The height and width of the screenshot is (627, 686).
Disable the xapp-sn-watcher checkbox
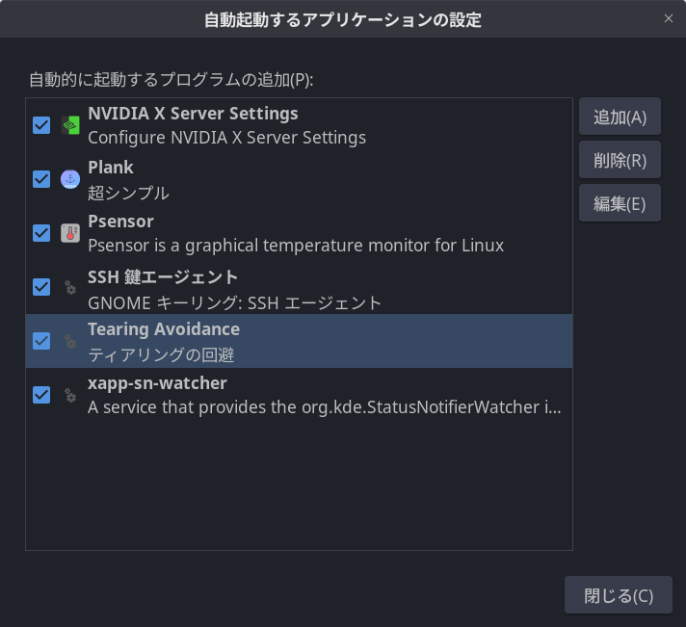[x=41, y=395]
